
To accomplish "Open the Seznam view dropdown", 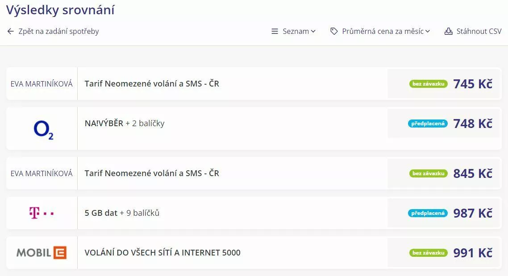I will coord(294,31).
